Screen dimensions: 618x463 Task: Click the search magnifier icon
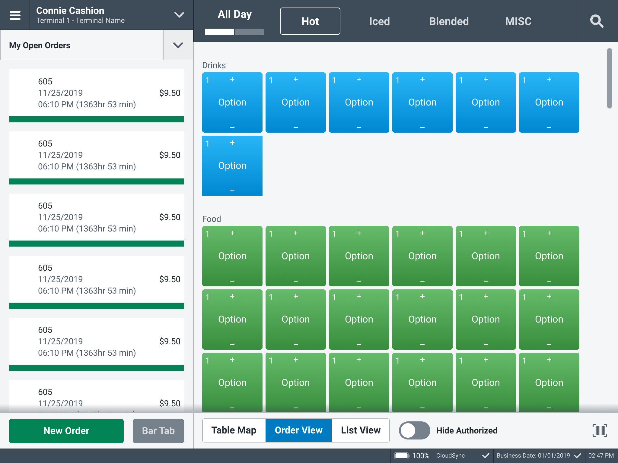coord(597,21)
